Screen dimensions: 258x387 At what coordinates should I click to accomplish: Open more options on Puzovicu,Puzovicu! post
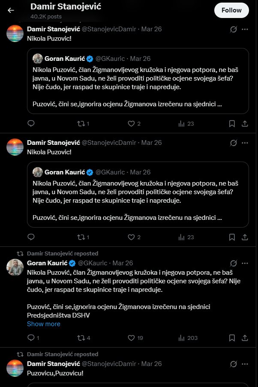pos(245,364)
